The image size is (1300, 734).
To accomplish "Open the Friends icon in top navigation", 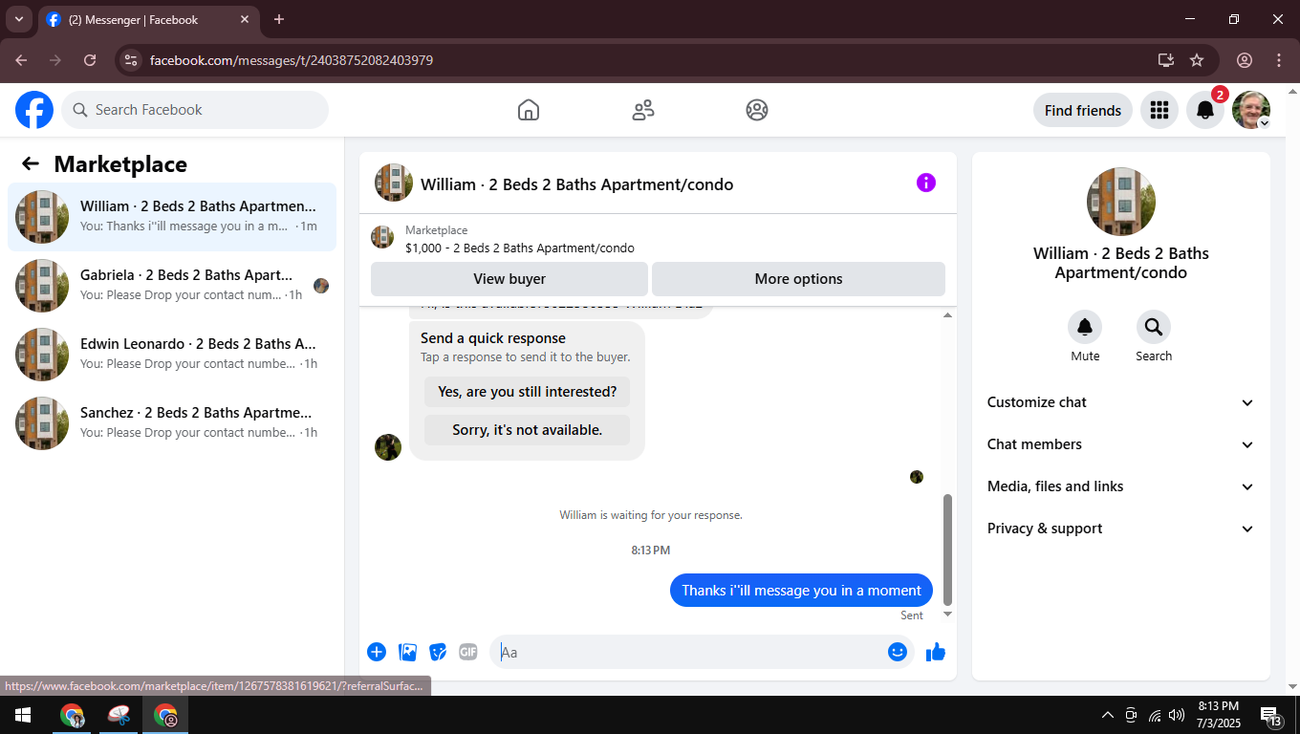I will coord(643,110).
